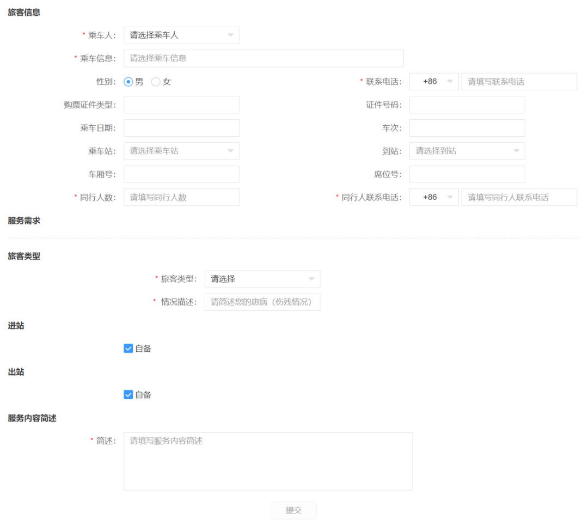Open the 乘车人 passenger dropdown

(181, 35)
